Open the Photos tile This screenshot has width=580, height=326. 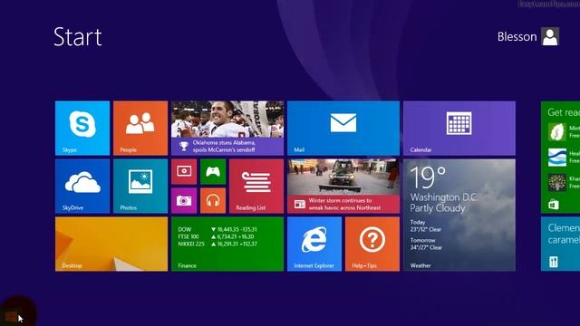click(140, 187)
